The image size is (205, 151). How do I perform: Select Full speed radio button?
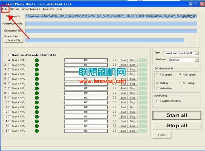157,74
